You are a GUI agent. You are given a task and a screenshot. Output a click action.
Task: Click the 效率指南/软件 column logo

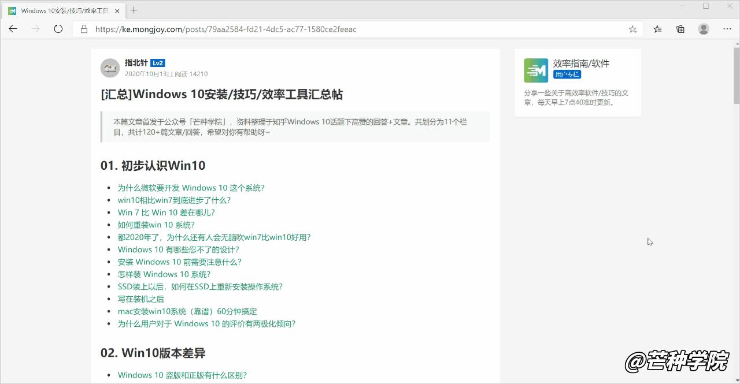click(536, 70)
